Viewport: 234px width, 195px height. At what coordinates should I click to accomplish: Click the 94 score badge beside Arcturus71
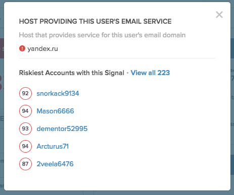point(25,146)
